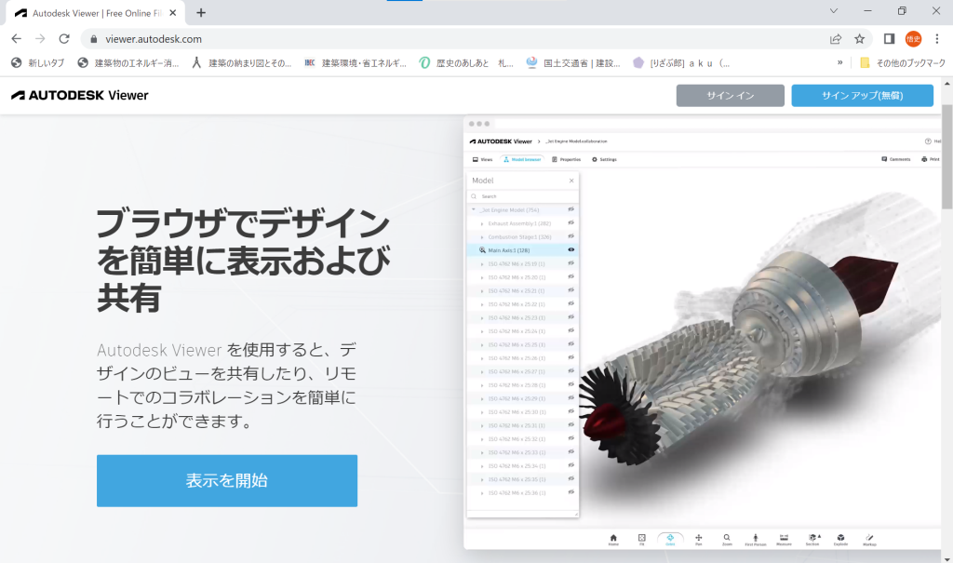
Task: Open the 歴史のあしあと bookmark
Action: (466, 62)
